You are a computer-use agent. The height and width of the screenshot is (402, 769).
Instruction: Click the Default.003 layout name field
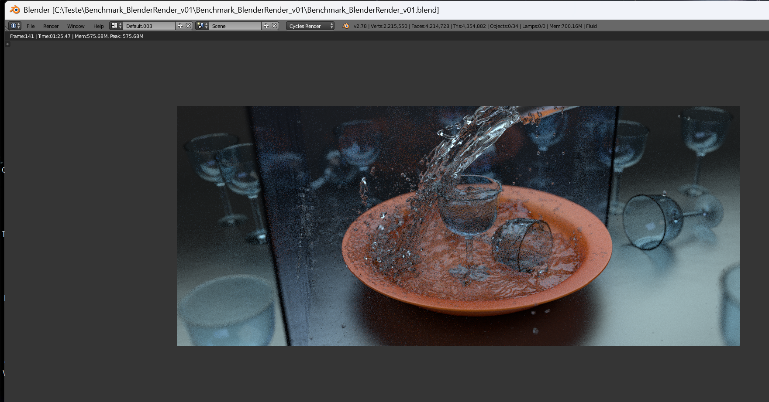coord(148,26)
